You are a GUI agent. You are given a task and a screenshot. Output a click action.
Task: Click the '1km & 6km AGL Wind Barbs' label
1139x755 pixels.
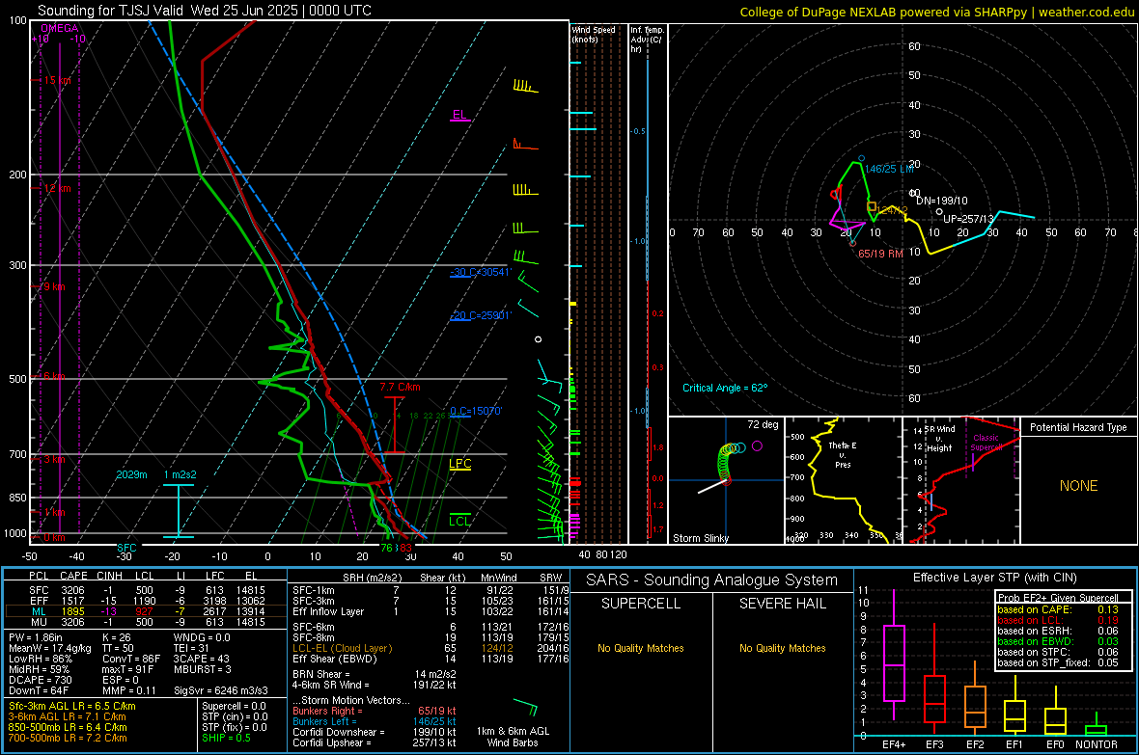point(513,737)
